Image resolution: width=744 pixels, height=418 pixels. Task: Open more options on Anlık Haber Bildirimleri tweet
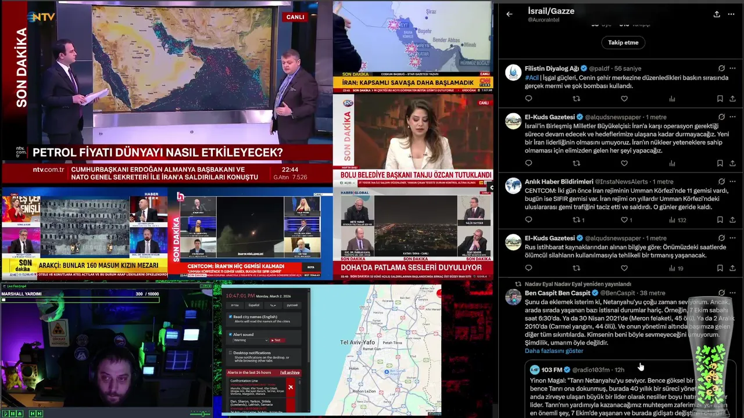(733, 182)
